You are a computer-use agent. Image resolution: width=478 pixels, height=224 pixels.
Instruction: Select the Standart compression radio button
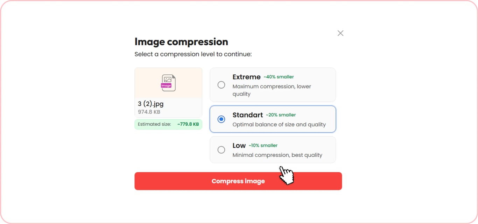point(221,119)
